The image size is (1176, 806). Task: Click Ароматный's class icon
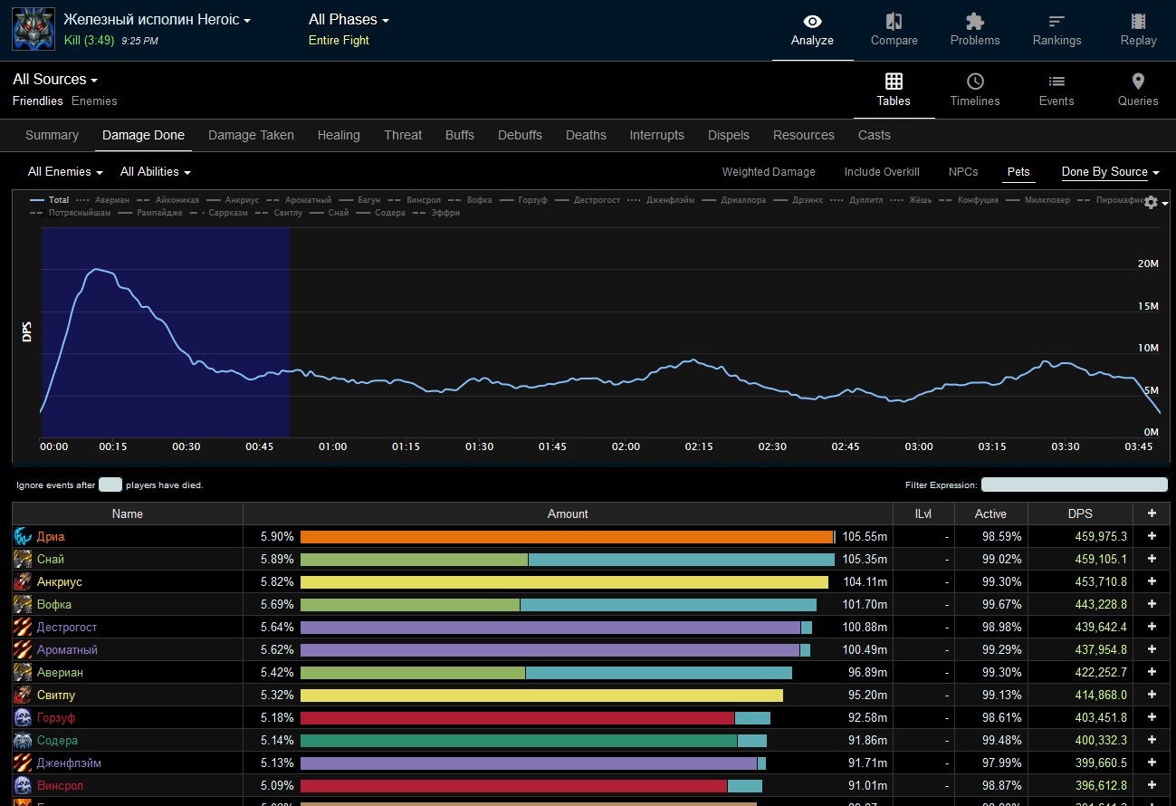coord(23,649)
